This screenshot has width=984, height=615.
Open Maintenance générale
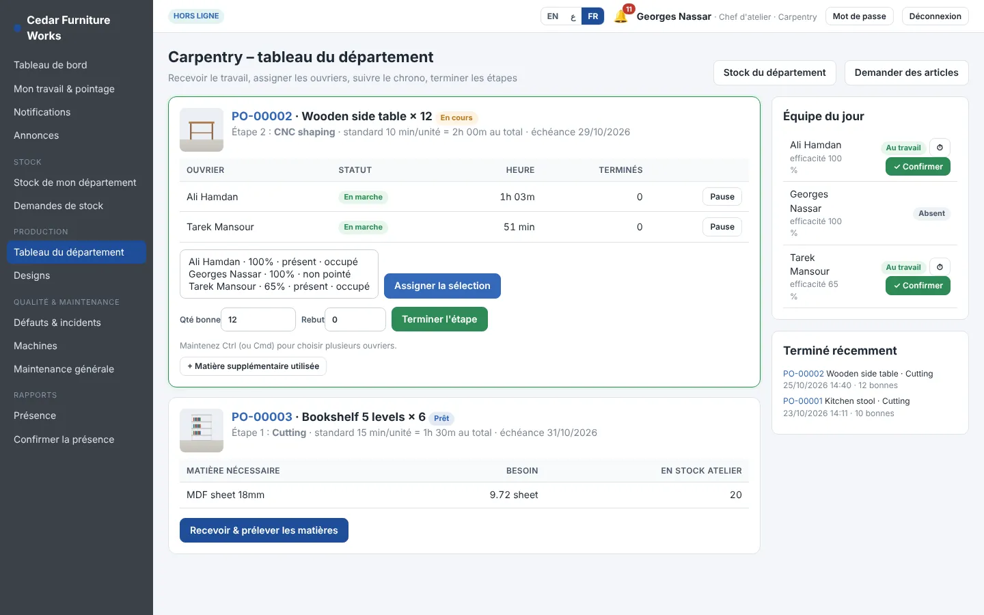[x=77, y=369]
